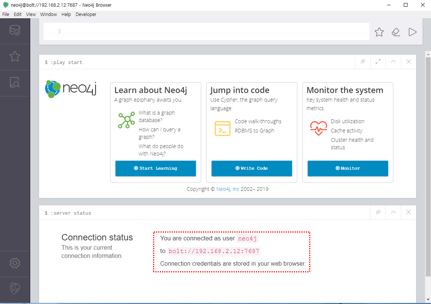The width and height of the screenshot is (431, 304).
Task: Click the neo4j username code text
Action: (x=247, y=239)
